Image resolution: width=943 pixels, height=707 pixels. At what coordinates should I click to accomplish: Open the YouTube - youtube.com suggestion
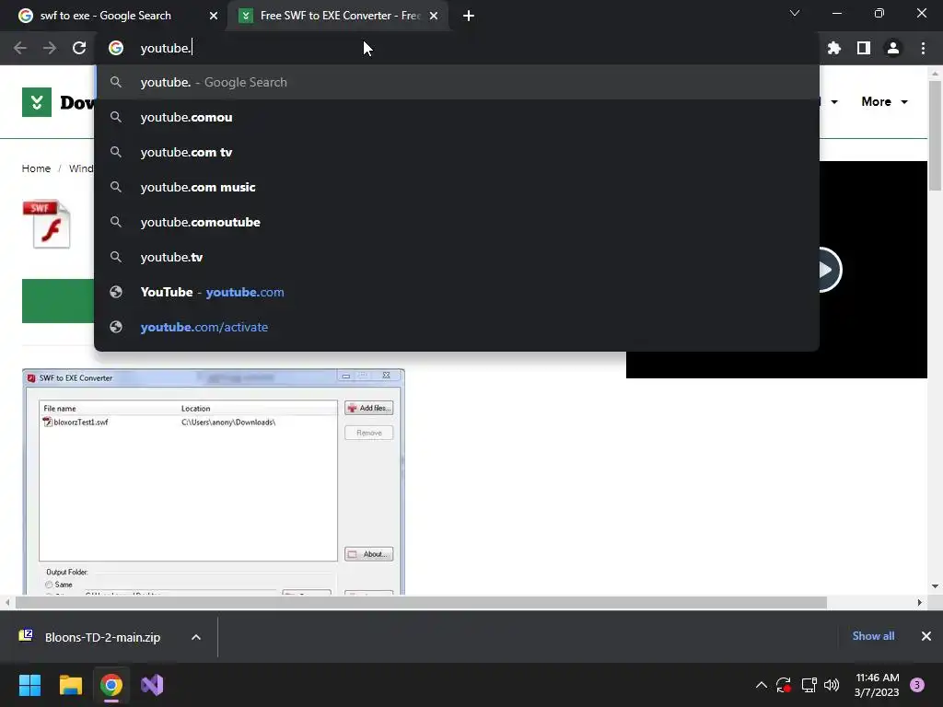pyautogui.click(x=457, y=292)
